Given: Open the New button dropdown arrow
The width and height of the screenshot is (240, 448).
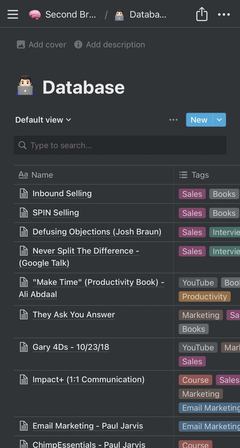Looking at the screenshot, I should (x=219, y=120).
